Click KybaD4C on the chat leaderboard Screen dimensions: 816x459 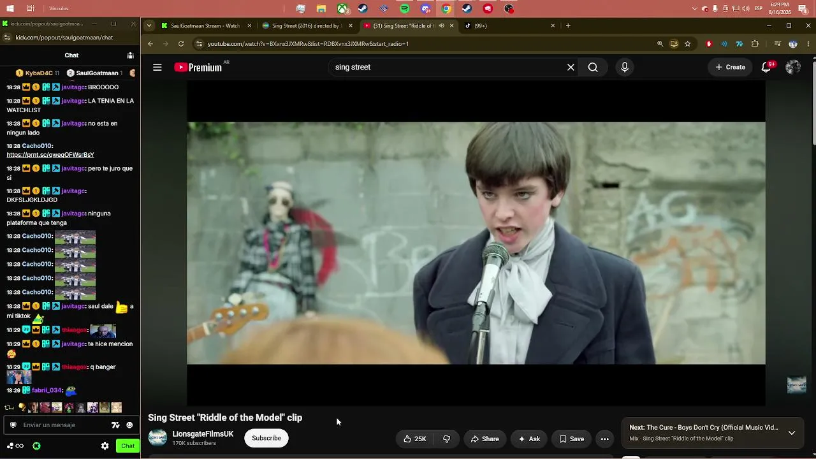pyautogui.click(x=38, y=73)
